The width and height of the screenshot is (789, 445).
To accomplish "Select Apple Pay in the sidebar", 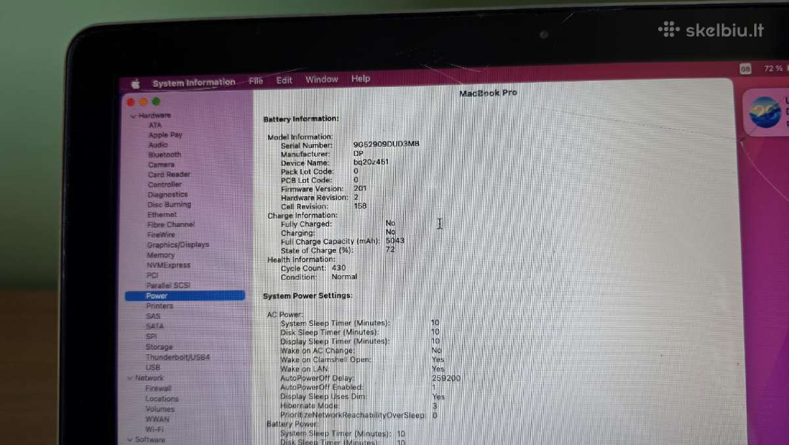I will [165, 135].
